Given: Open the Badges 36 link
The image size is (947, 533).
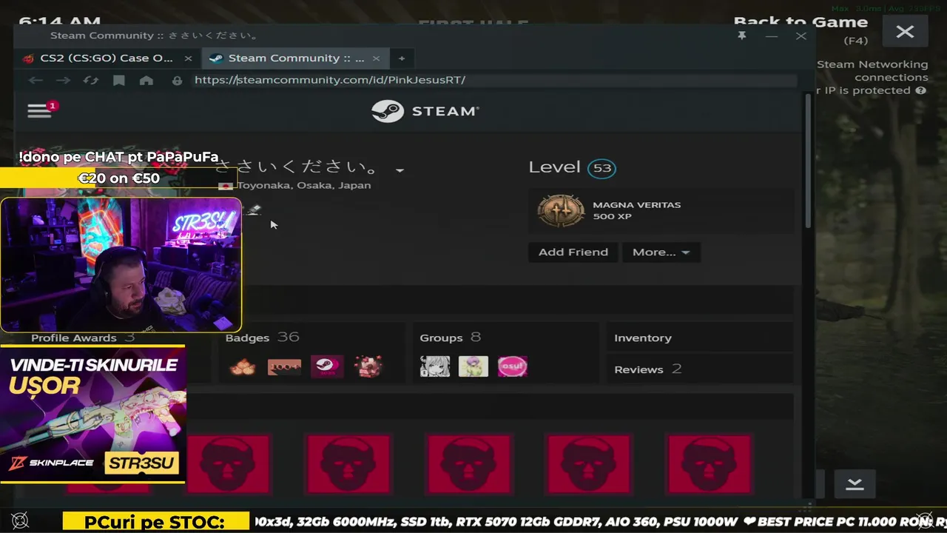Looking at the screenshot, I should coord(262,338).
